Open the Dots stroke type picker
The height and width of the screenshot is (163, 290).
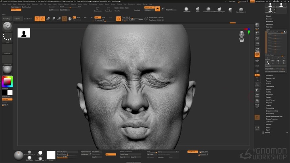tap(7, 38)
